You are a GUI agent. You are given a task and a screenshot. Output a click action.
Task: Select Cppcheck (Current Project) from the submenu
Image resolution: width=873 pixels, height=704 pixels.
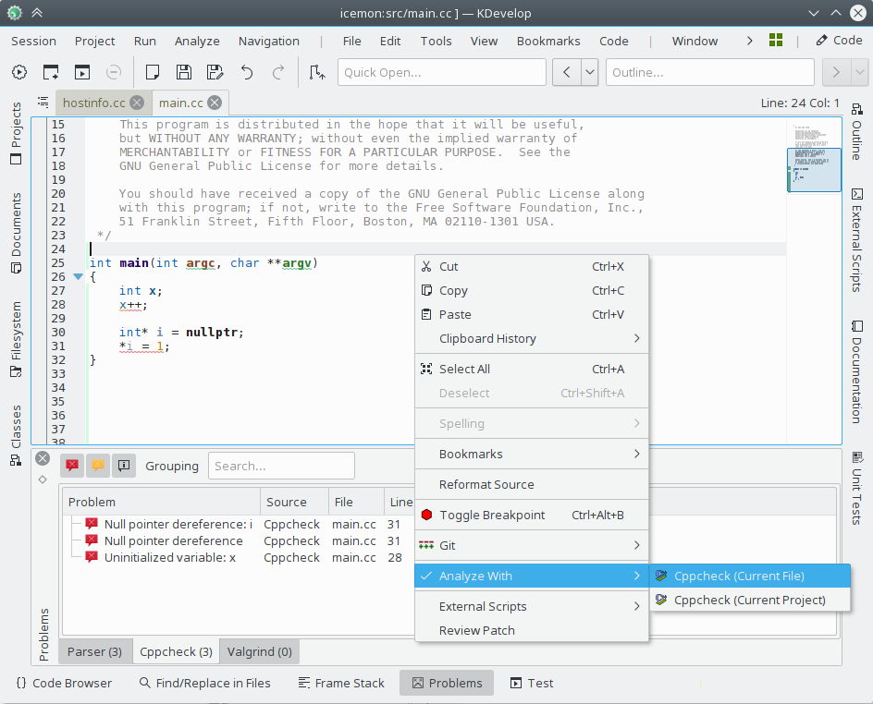(x=750, y=600)
